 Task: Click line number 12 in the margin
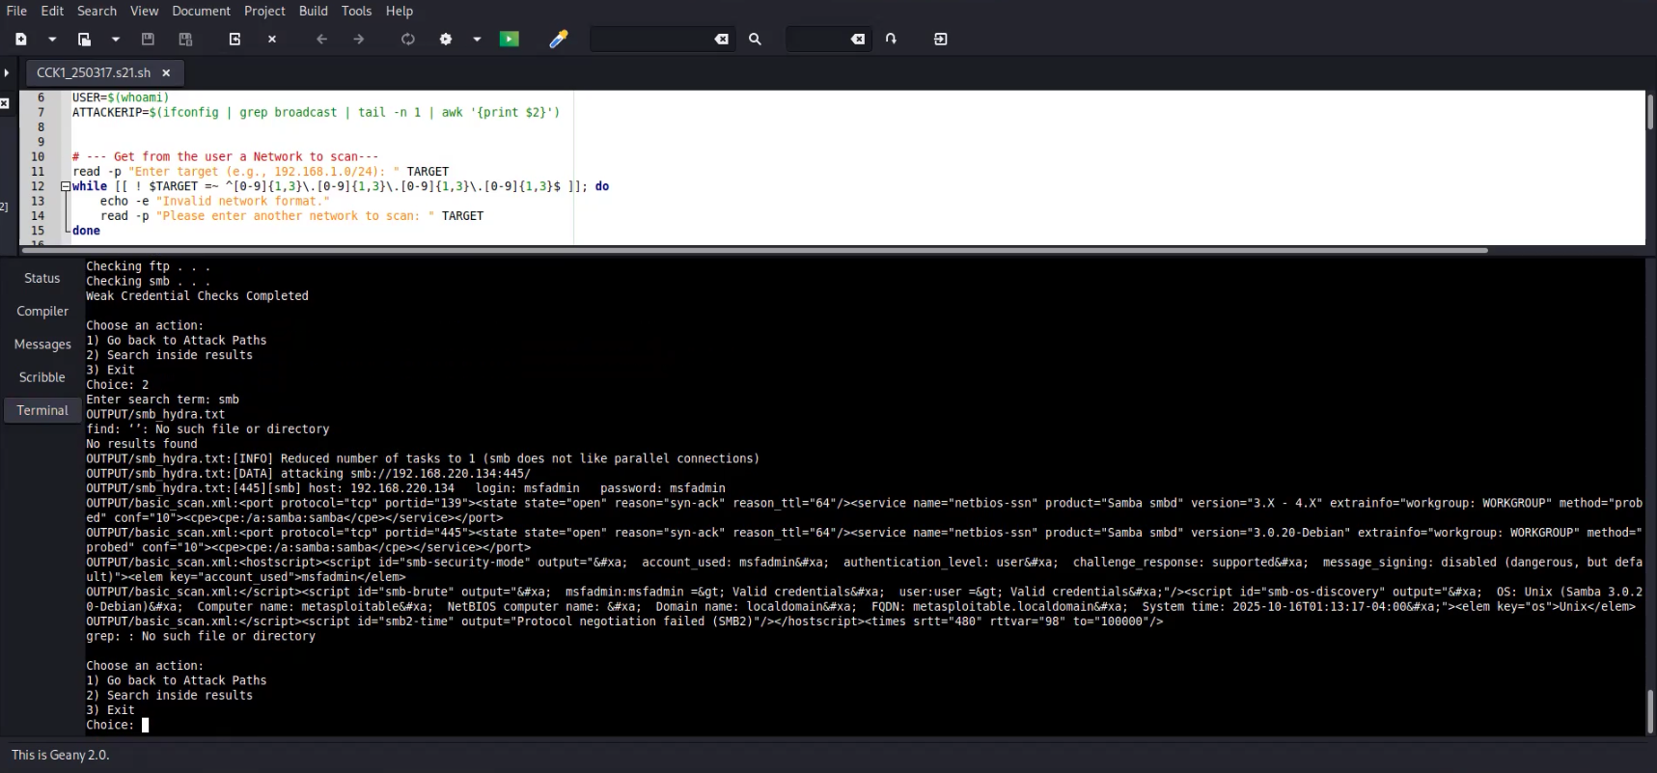click(38, 186)
